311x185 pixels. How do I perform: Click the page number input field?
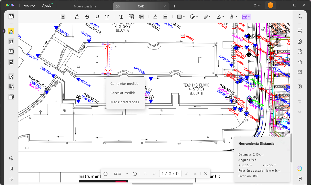pos(170,174)
